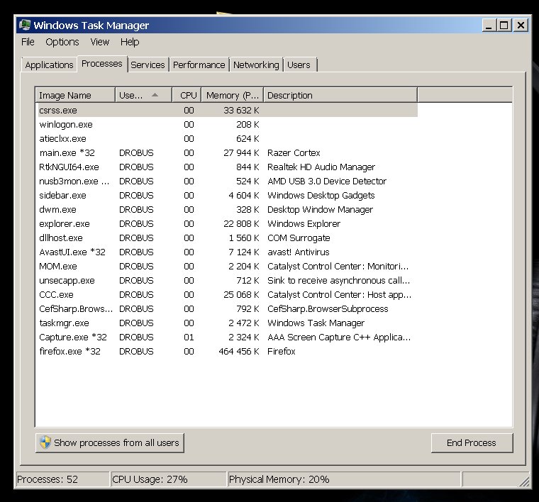
Task: Click shield icon on Show processes button
Action: 45,442
